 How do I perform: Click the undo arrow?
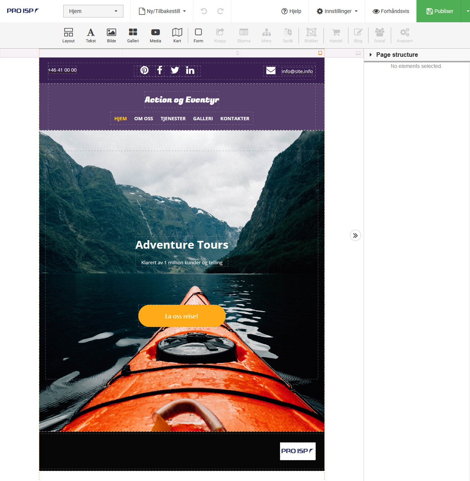(204, 11)
